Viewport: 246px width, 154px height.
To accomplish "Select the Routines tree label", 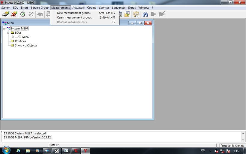I will pos(20,41).
